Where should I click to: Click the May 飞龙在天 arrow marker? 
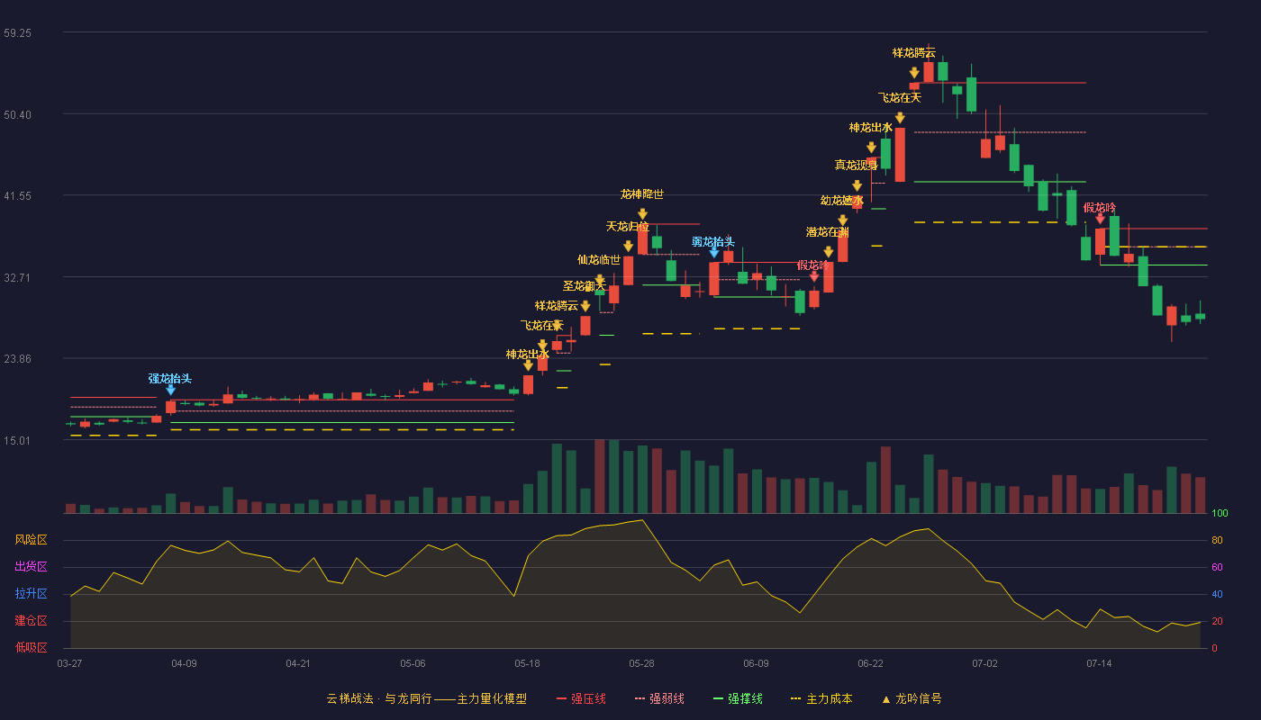coord(542,345)
